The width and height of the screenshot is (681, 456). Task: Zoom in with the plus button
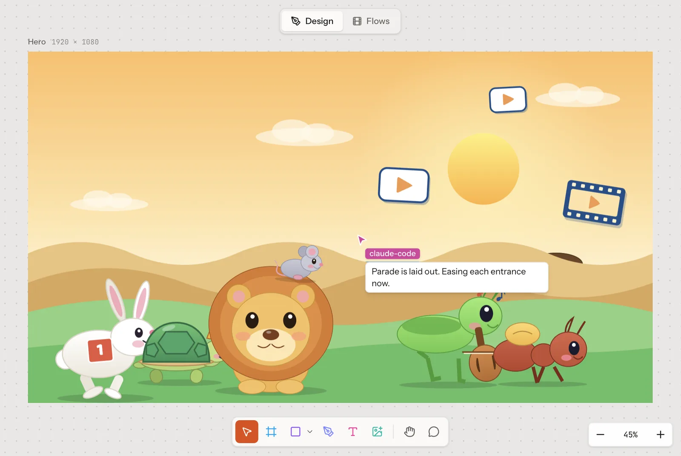[660, 435]
